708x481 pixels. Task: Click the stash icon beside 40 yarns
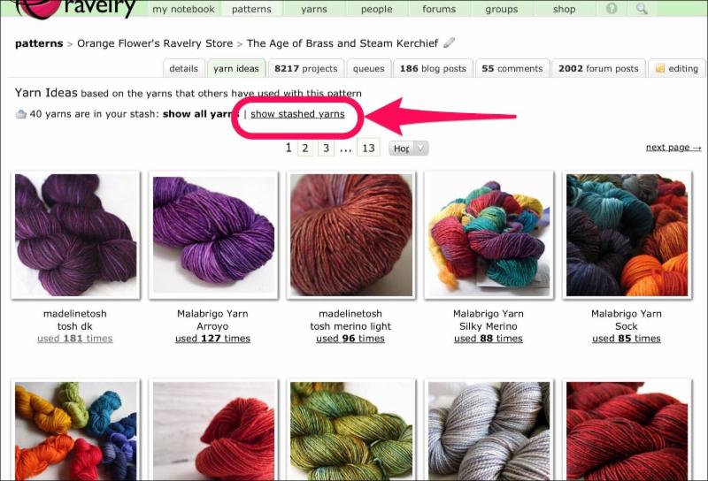tap(20, 114)
